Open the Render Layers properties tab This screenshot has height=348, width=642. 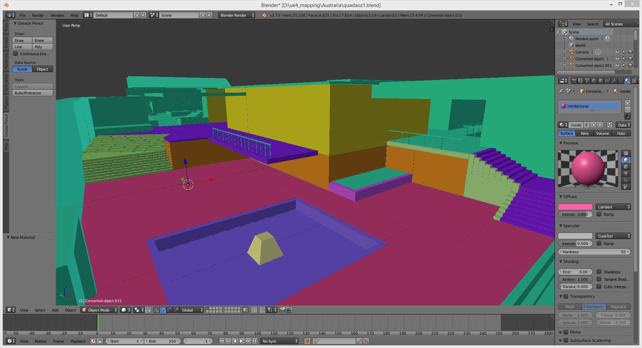click(x=580, y=81)
